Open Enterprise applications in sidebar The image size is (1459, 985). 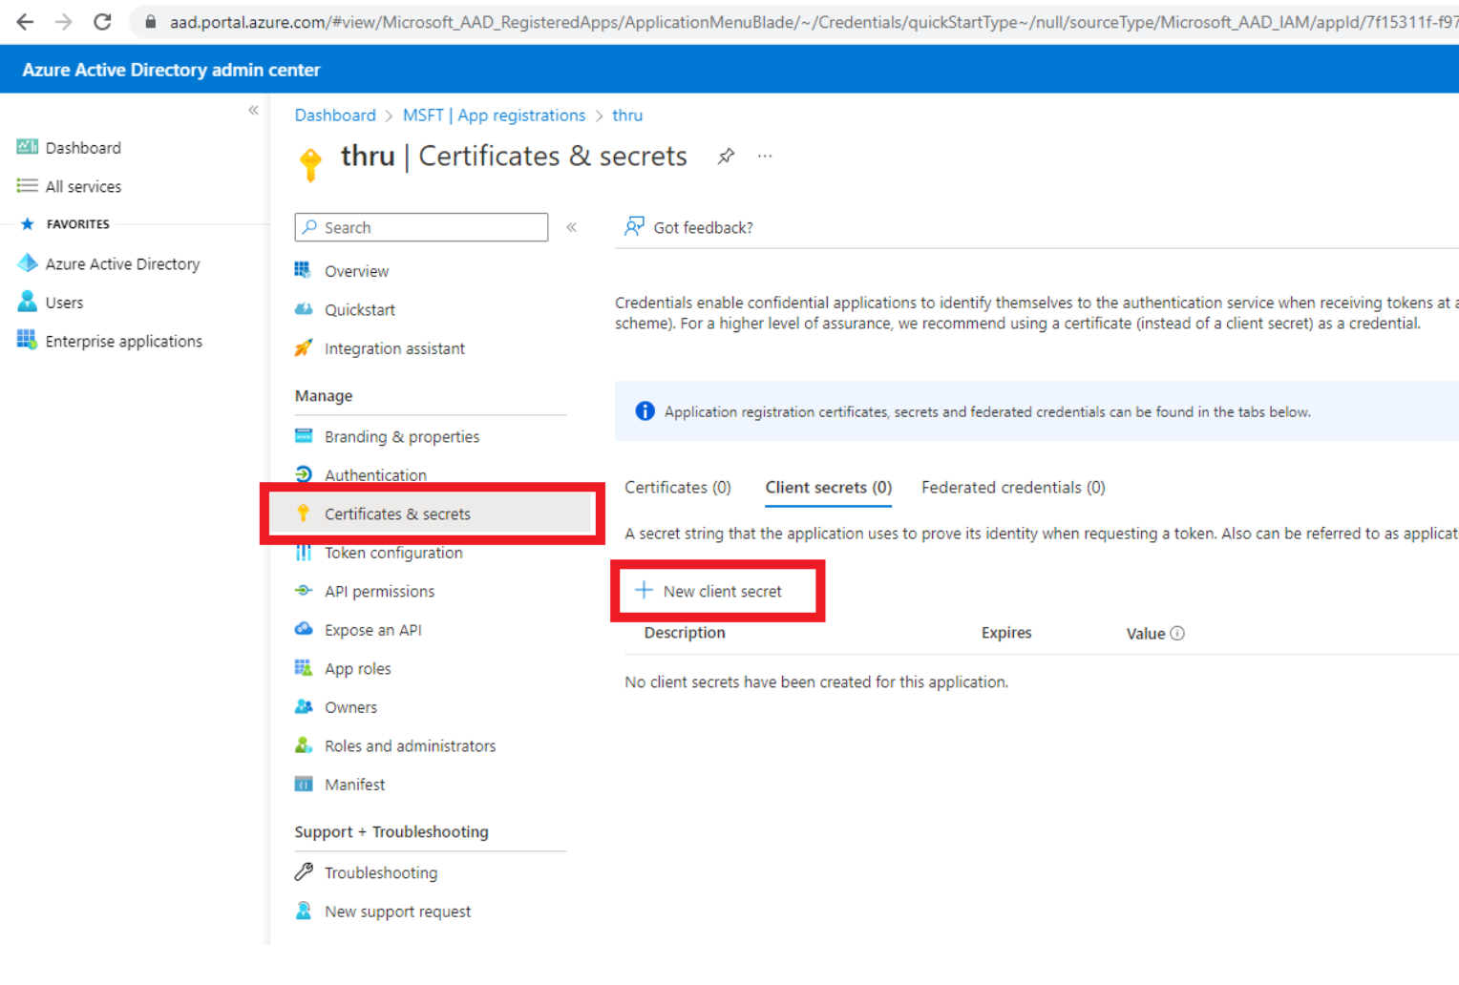coord(123,342)
